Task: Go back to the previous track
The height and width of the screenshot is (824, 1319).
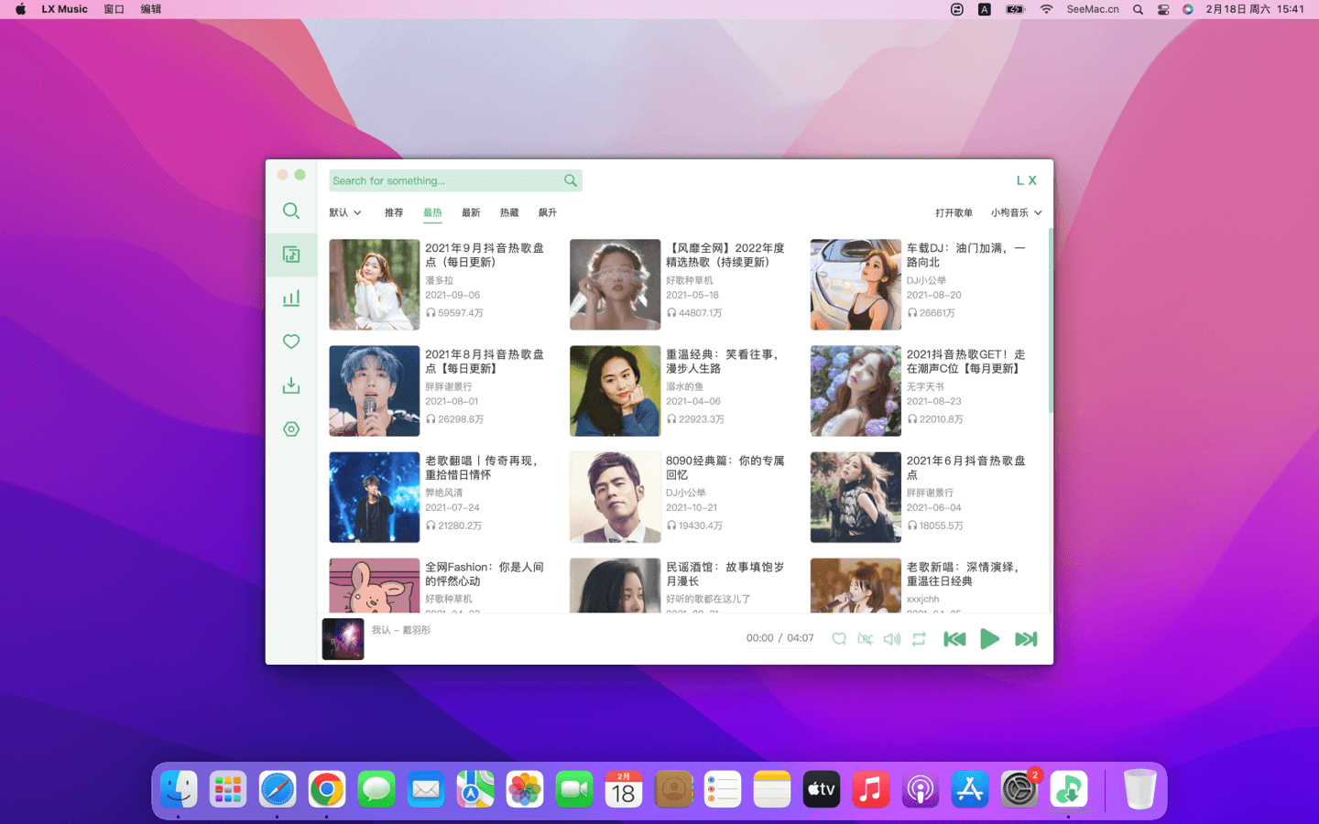Action: [954, 639]
